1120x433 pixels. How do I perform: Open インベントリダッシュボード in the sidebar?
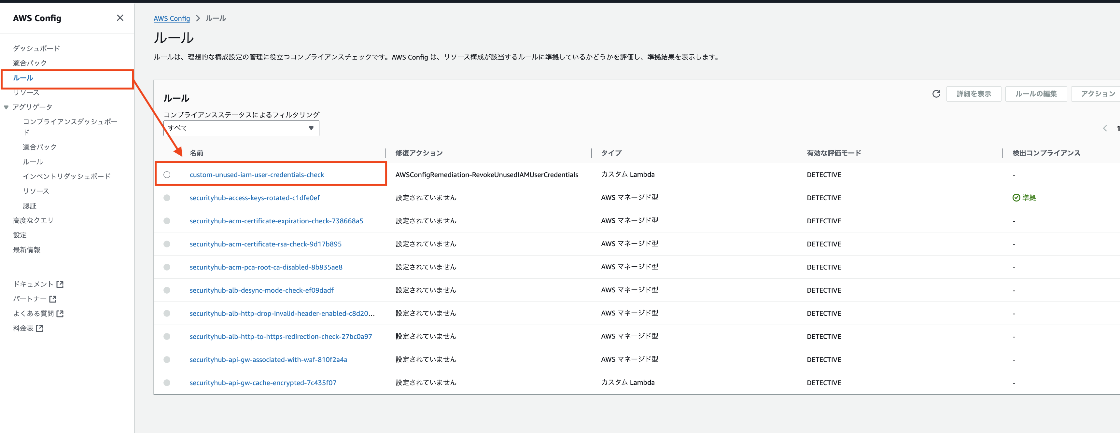coord(66,176)
